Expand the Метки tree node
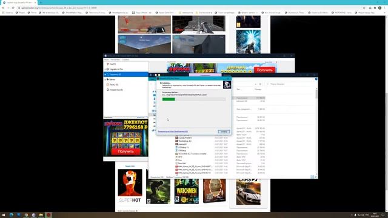The image size is (388, 218). (105, 79)
